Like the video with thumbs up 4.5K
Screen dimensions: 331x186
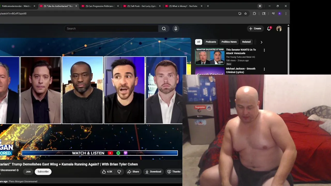pyautogui.click(x=107, y=172)
